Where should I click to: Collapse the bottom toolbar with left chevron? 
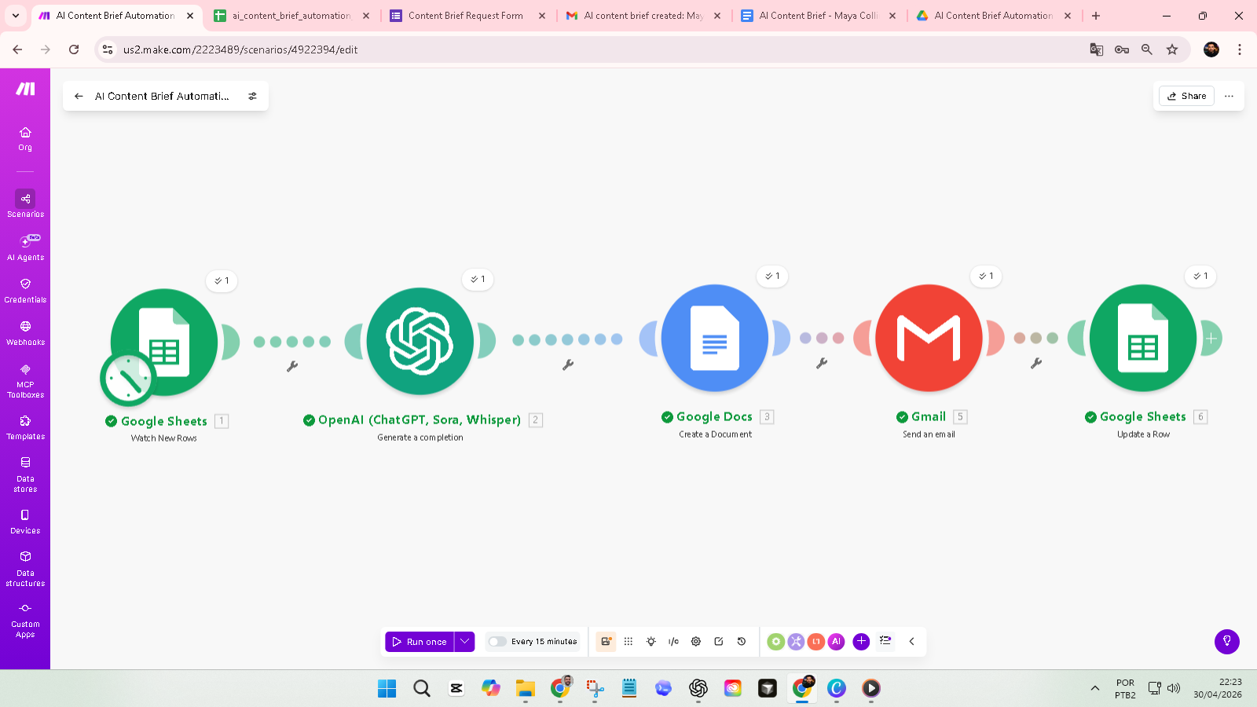(912, 642)
